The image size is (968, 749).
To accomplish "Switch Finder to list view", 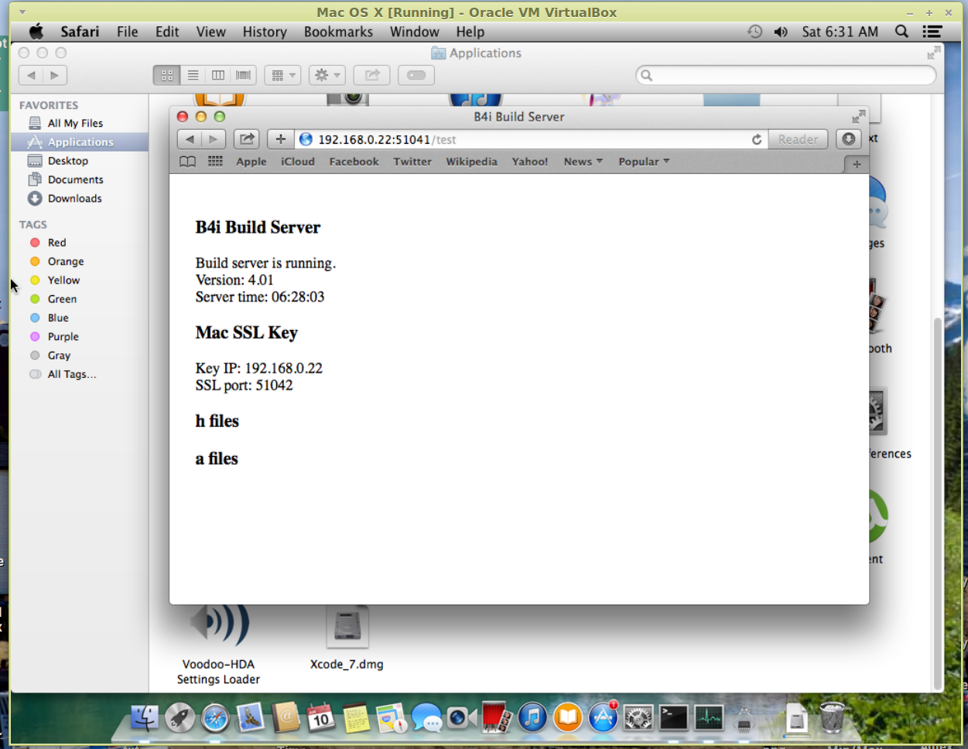I will [193, 75].
